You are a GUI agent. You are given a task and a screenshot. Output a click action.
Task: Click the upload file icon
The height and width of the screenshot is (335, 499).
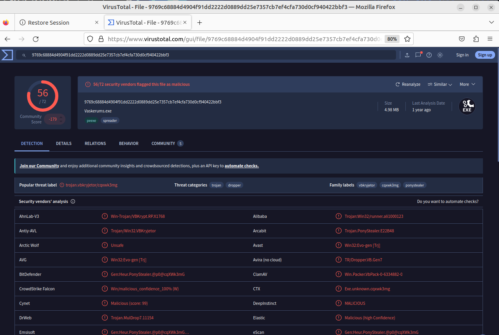click(407, 55)
